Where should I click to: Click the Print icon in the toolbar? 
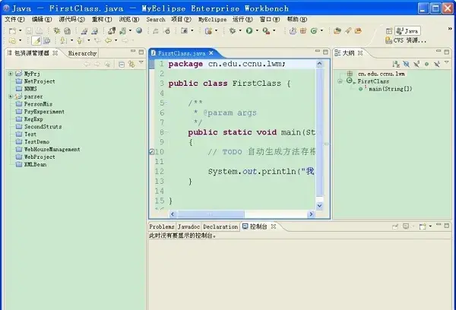pyautogui.click(x=39, y=30)
